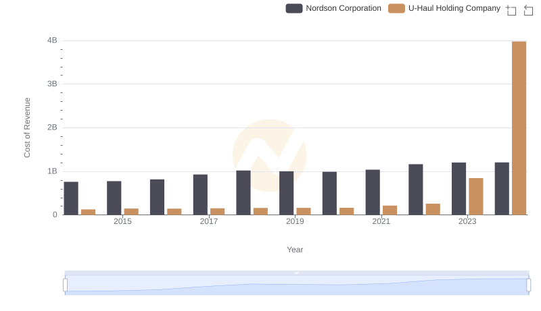541x311 pixels.
Task: Click the Nordson bar for 2021
Action: point(373,192)
